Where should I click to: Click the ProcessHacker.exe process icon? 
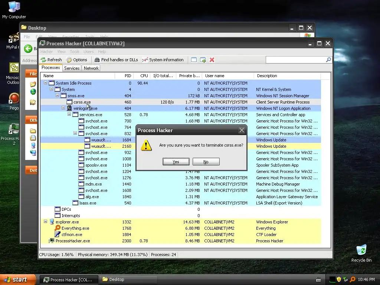[51, 240]
